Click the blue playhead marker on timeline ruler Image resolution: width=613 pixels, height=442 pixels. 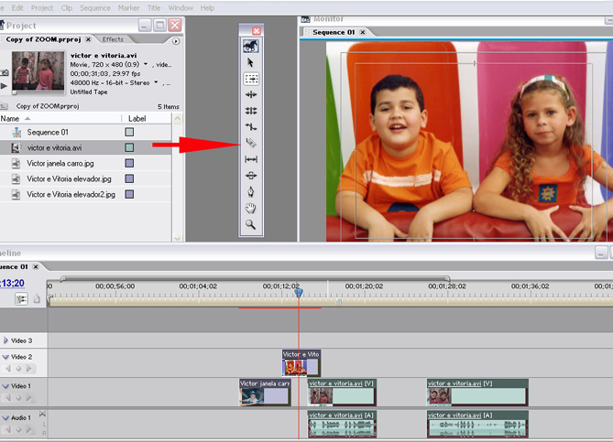[298, 293]
